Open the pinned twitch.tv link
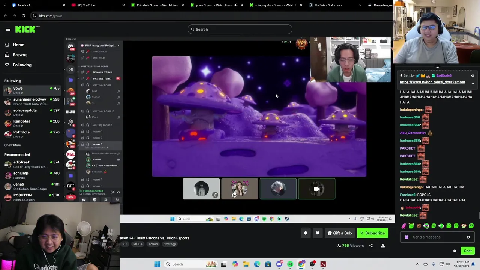This screenshot has height=270, width=480. tap(432, 82)
